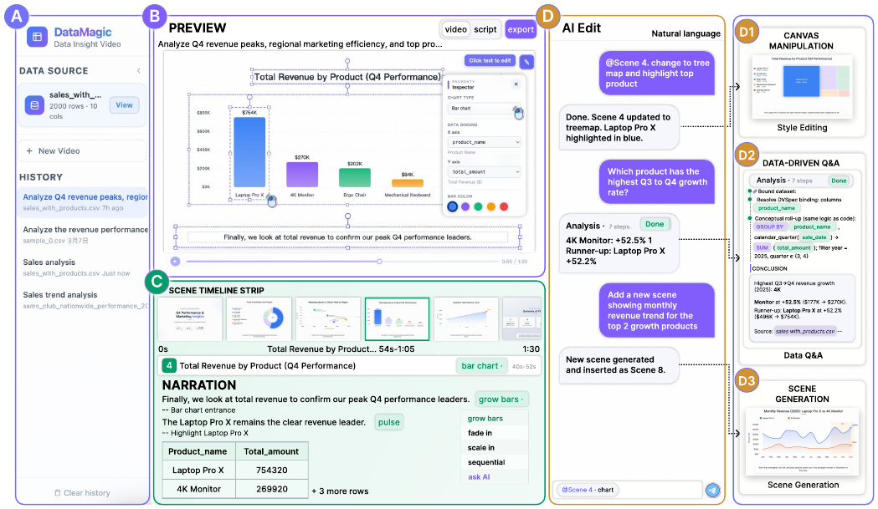Screen dimensions: 878x509
Task: Collapse the Data Source panel chevron
Action: click(x=139, y=71)
